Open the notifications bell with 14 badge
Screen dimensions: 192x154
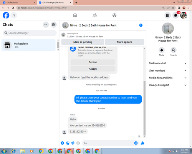[176, 15]
